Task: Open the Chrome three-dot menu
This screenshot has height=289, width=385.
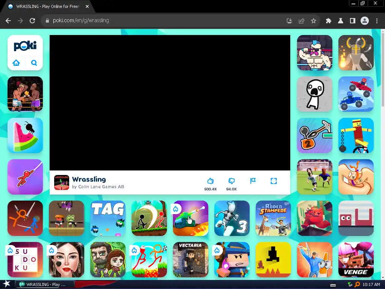Action: (x=377, y=21)
